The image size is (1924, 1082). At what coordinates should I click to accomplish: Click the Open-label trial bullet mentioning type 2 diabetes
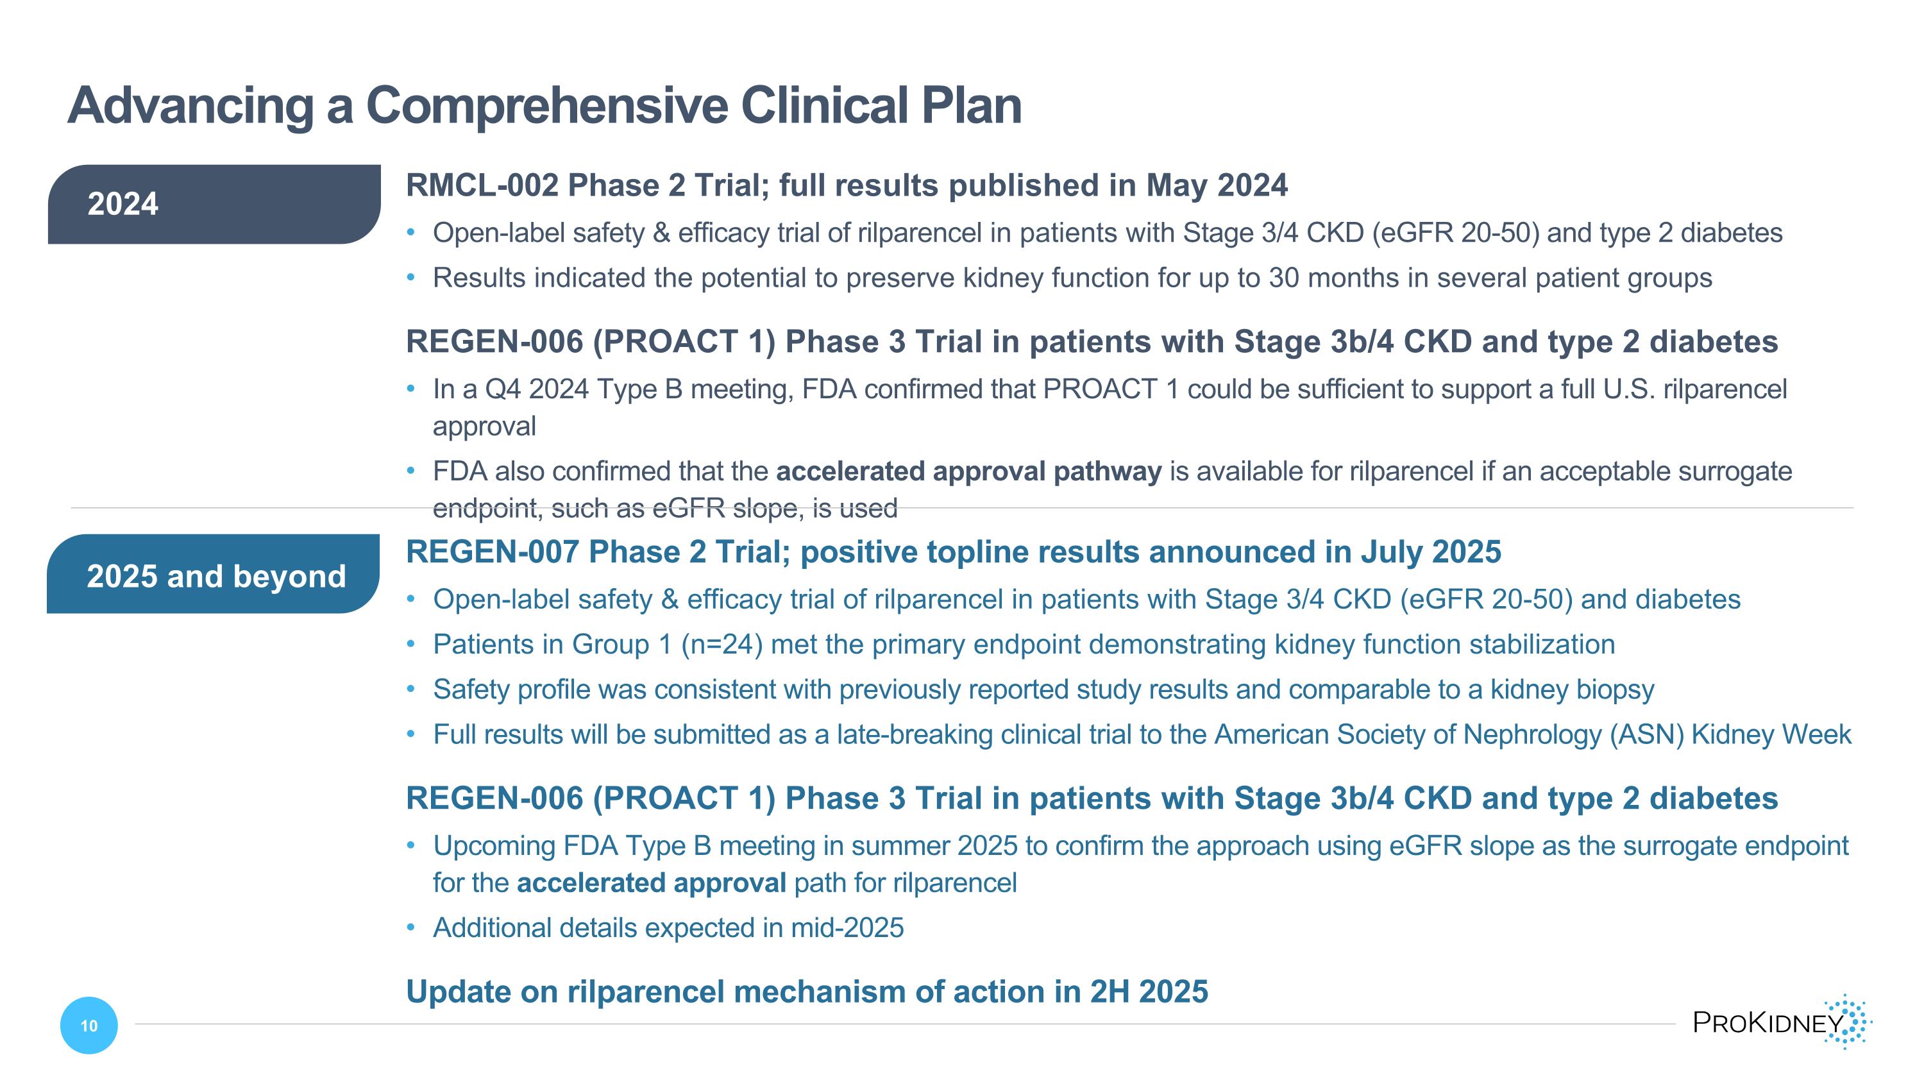click(1107, 233)
